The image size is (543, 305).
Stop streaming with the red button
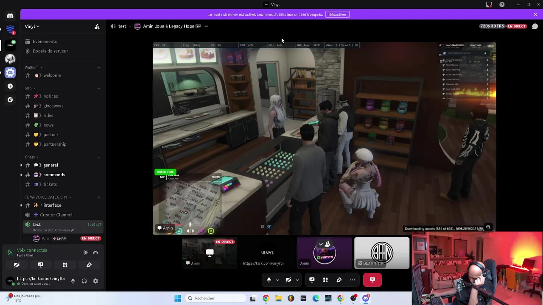pyautogui.click(x=372, y=280)
